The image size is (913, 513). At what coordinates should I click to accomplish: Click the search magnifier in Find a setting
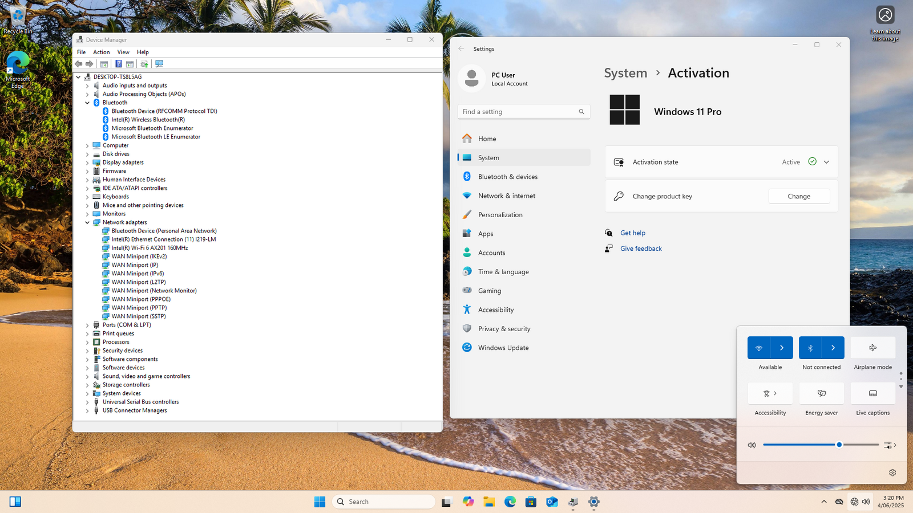(581, 112)
